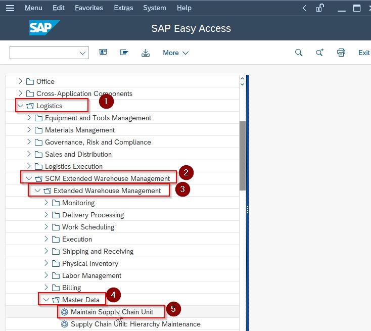Expand Delivery Processing folder
Image resolution: width=371 pixels, height=331 pixels.
46,215
